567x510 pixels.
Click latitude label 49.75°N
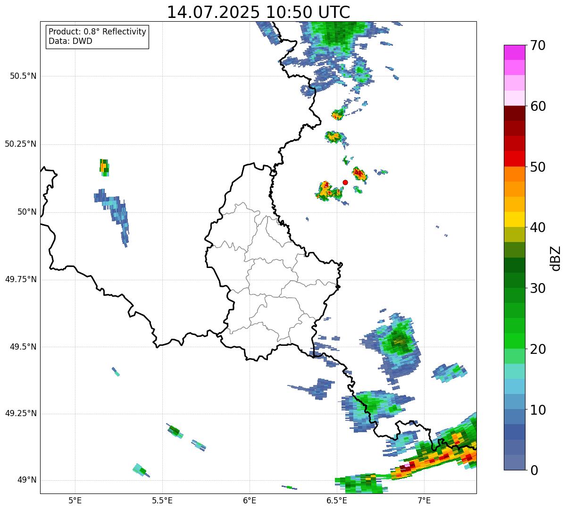(x=21, y=279)
